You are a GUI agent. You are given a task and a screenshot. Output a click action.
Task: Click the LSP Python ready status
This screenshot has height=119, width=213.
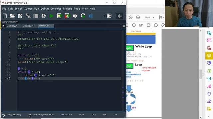[14, 115]
